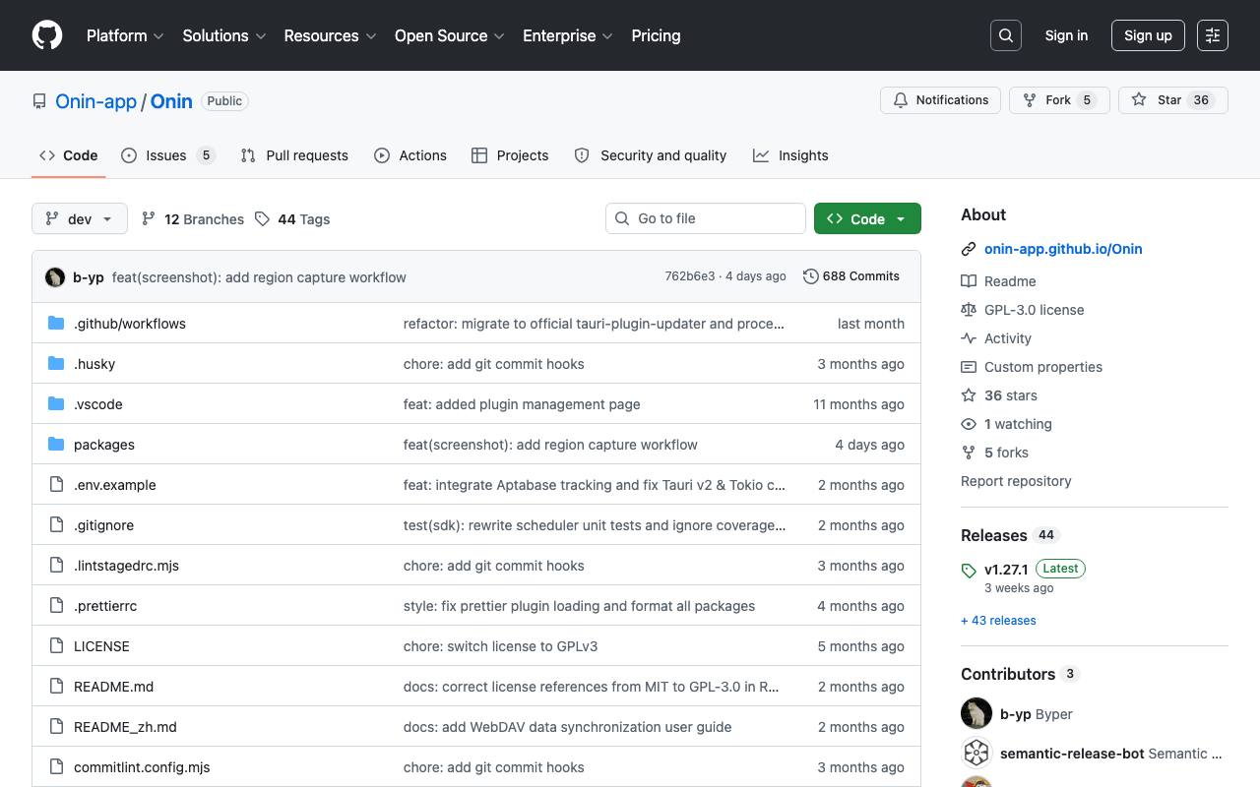The height and width of the screenshot is (787, 1260).
Task: Switch to the Projects tab
Action: click(x=510, y=155)
